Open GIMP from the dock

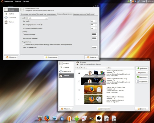tap(91, 118)
